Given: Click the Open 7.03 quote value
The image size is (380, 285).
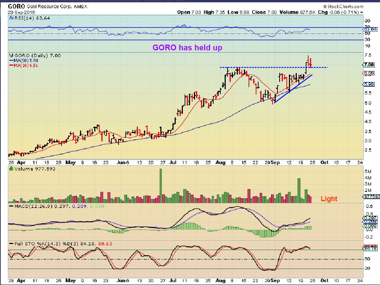Looking at the screenshot, I should coord(189,12).
